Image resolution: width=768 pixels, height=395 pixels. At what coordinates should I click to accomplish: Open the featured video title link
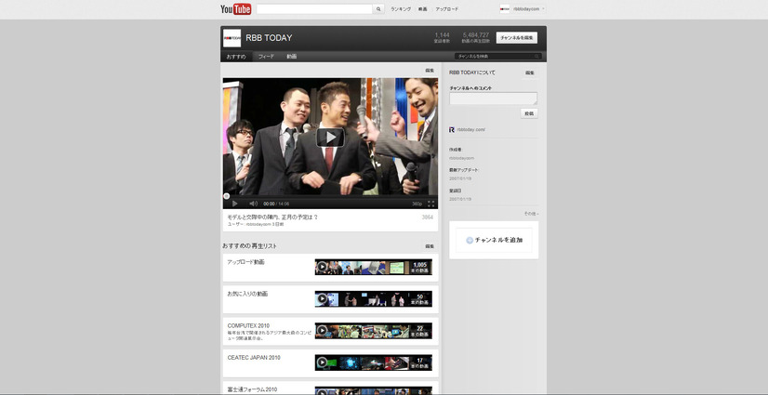pyautogui.click(x=272, y=217)
